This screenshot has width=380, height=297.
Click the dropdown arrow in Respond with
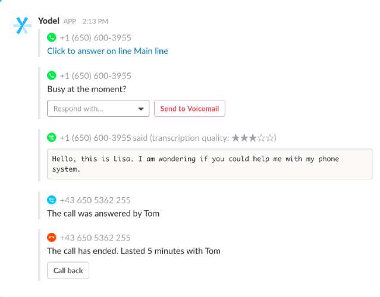tap(141, 109)
